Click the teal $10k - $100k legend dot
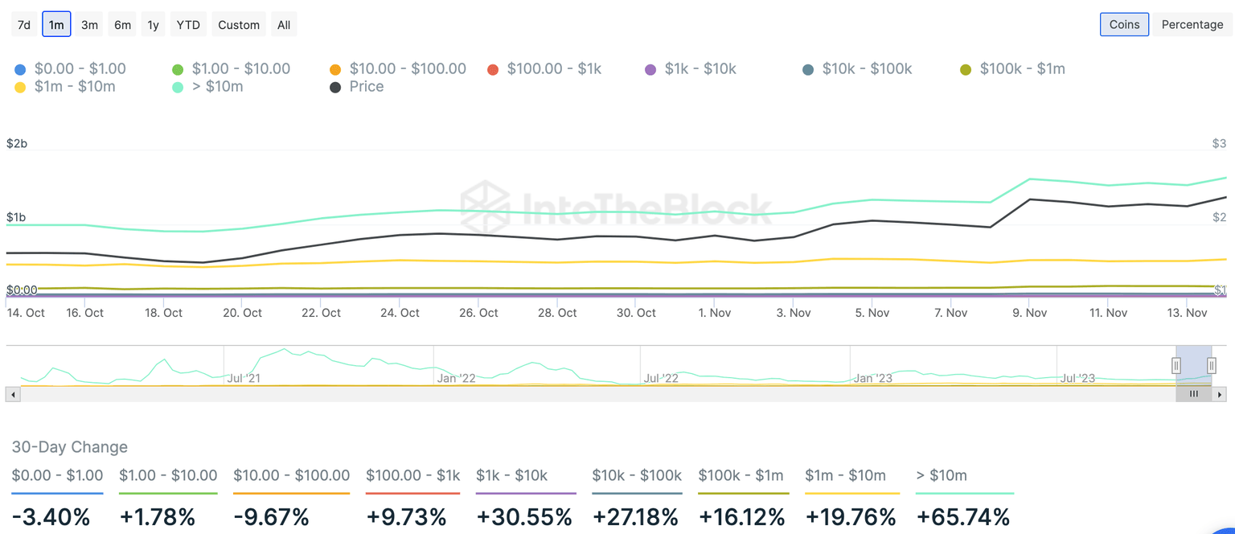 807,68
